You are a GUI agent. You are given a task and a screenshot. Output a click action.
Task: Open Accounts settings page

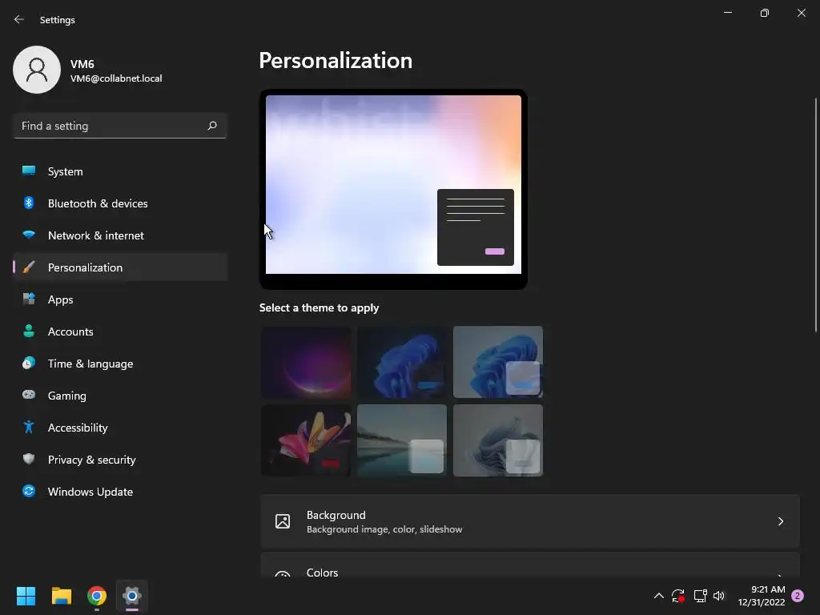tap(120, 331)
